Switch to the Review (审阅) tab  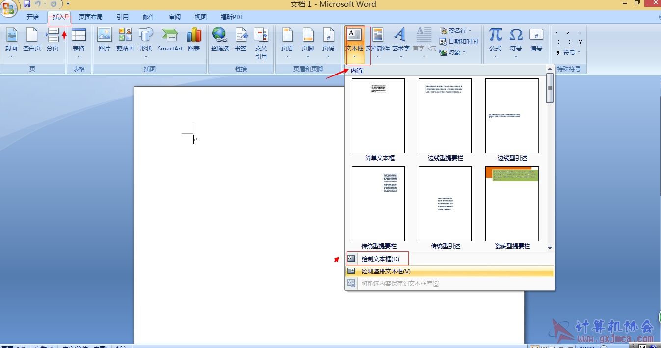(175, 17)
